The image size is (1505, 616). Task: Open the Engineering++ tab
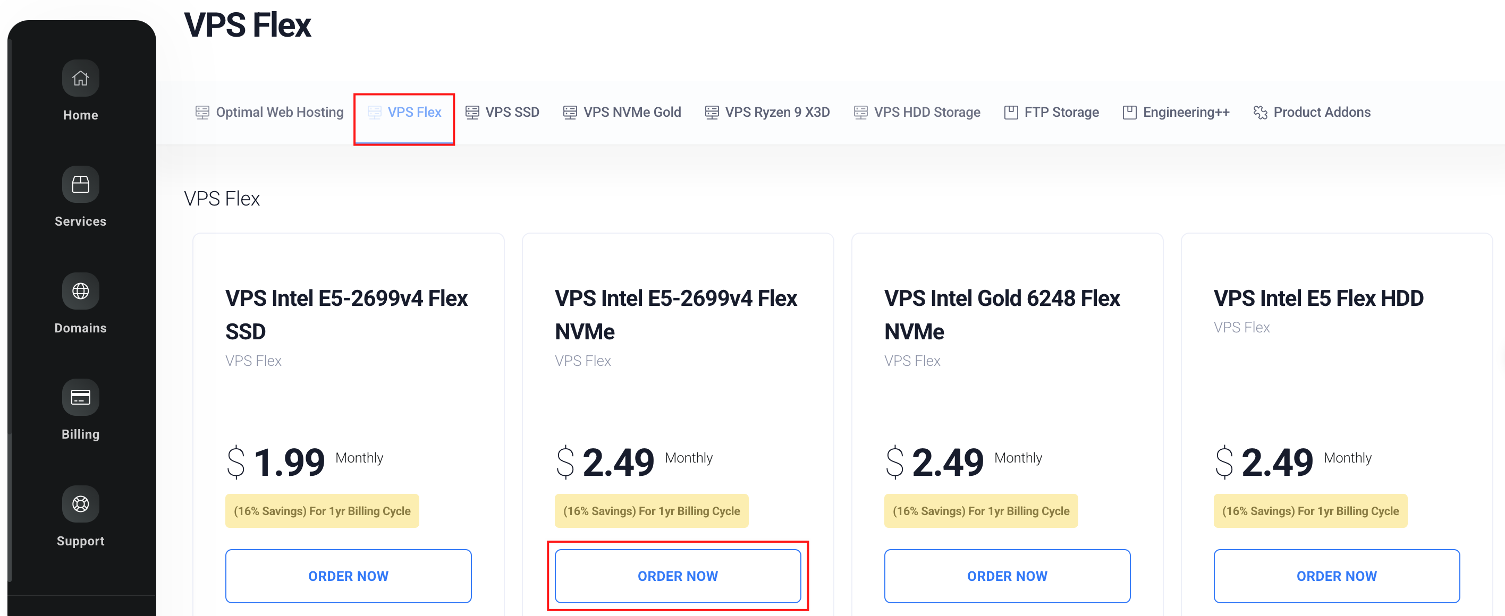tap(1176, 112)
